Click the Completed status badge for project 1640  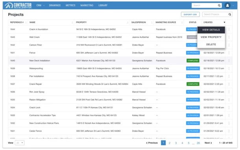coord(193,61)
